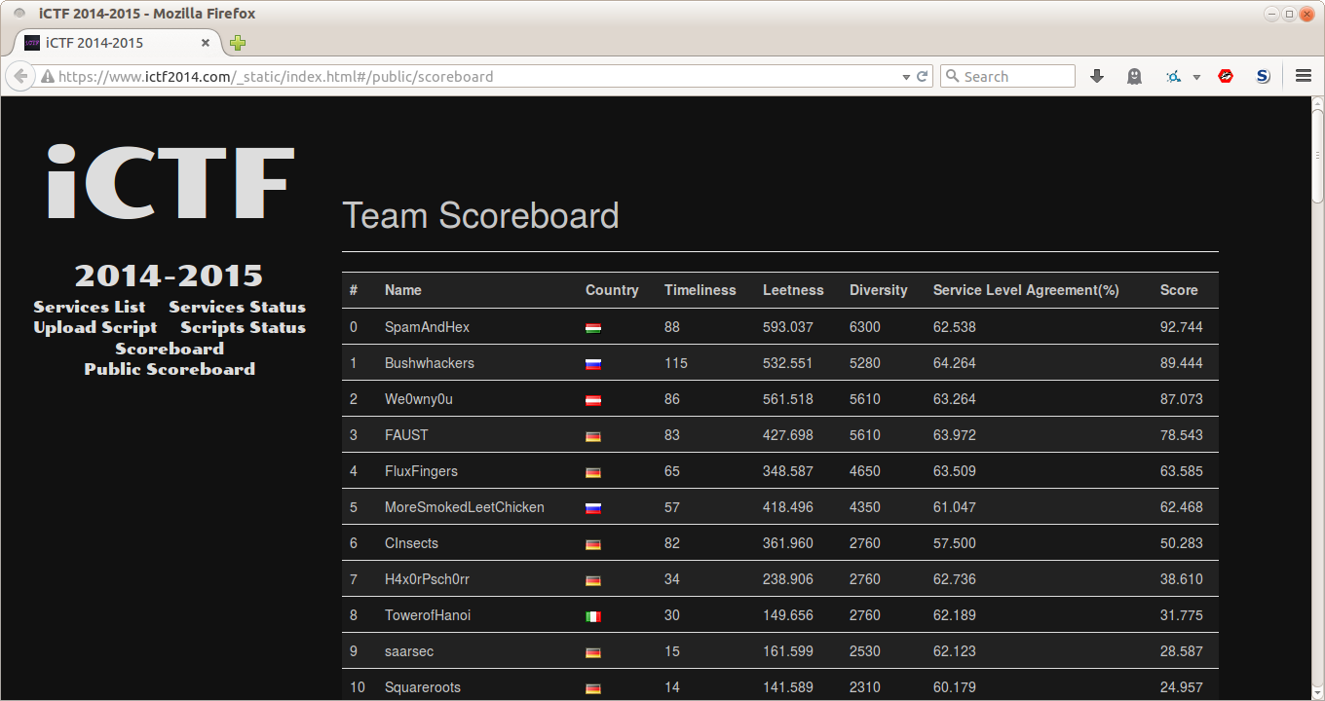The height and width of the screenshot is (701, 1325).
Task: Close the iCTF 2014-2015 tab
Action: tap(206, 43)
